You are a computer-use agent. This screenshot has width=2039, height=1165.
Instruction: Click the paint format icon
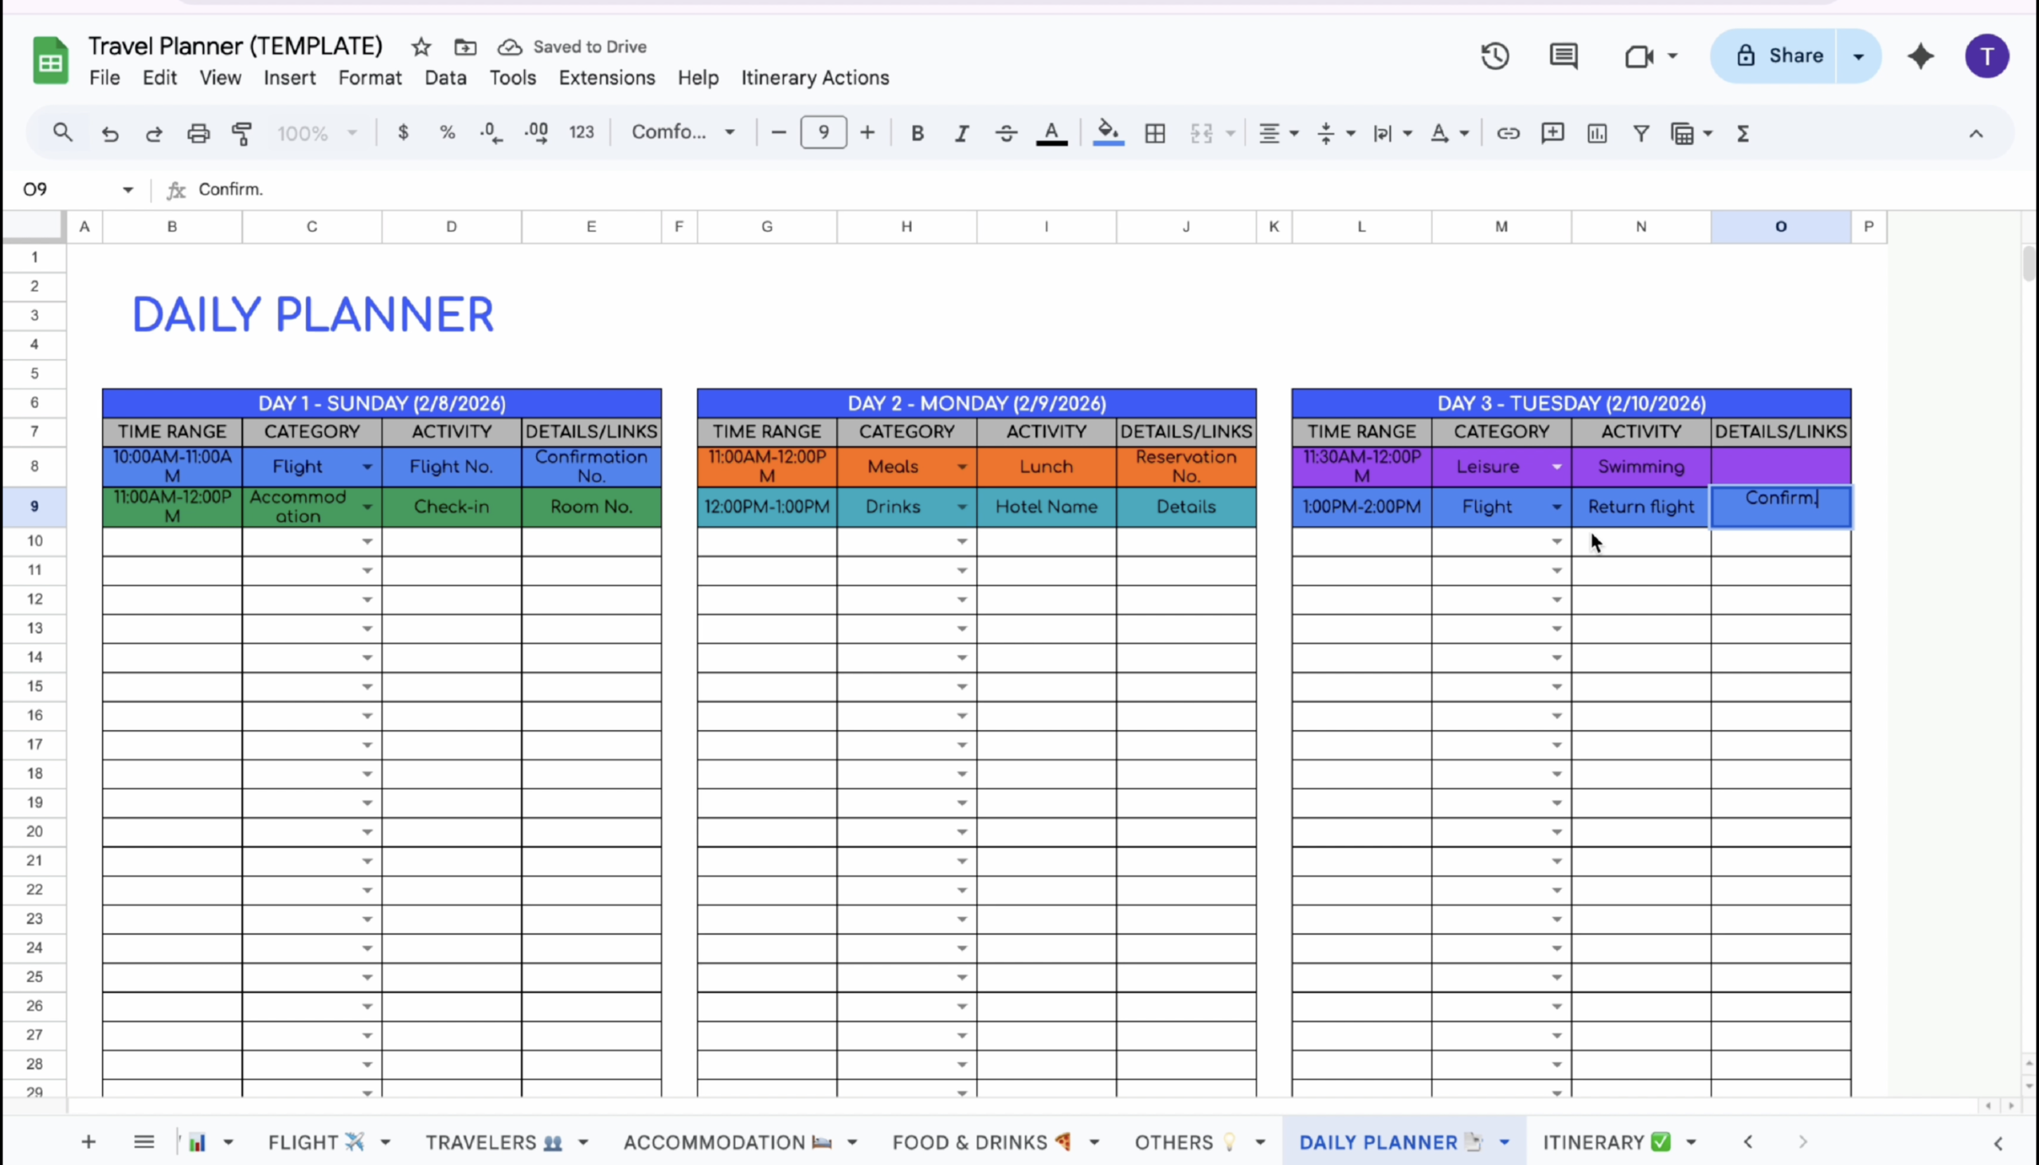[x=241, y=133]
